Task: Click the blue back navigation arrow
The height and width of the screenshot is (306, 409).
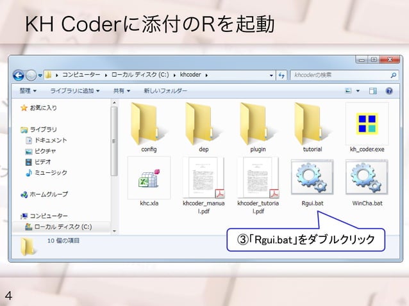Action: [x=19, y=76]
